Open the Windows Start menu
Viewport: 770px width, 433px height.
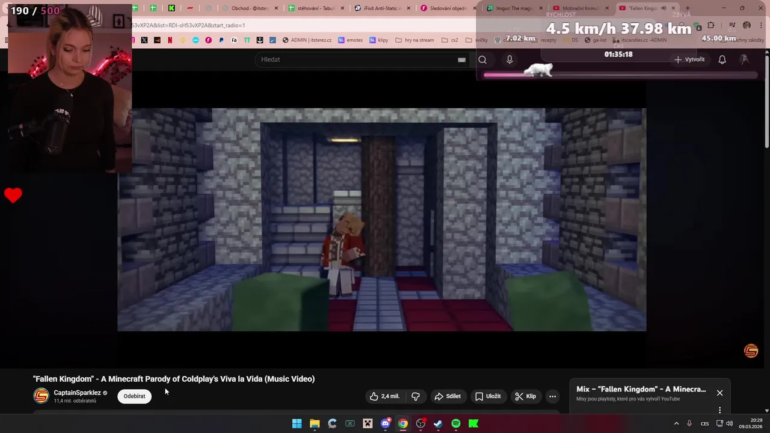tap(297, 423)
